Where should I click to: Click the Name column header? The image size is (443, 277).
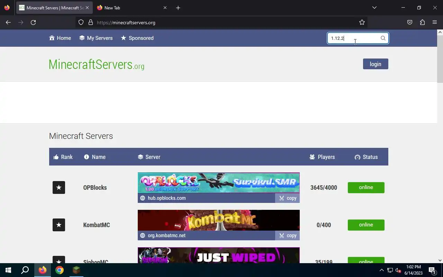pos(95,157)
